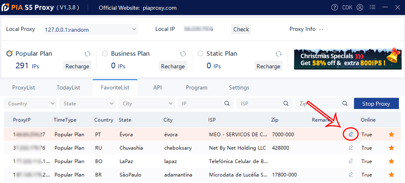Click into the ISP search field
Screen dimensions: 405x183
(264, 103)
